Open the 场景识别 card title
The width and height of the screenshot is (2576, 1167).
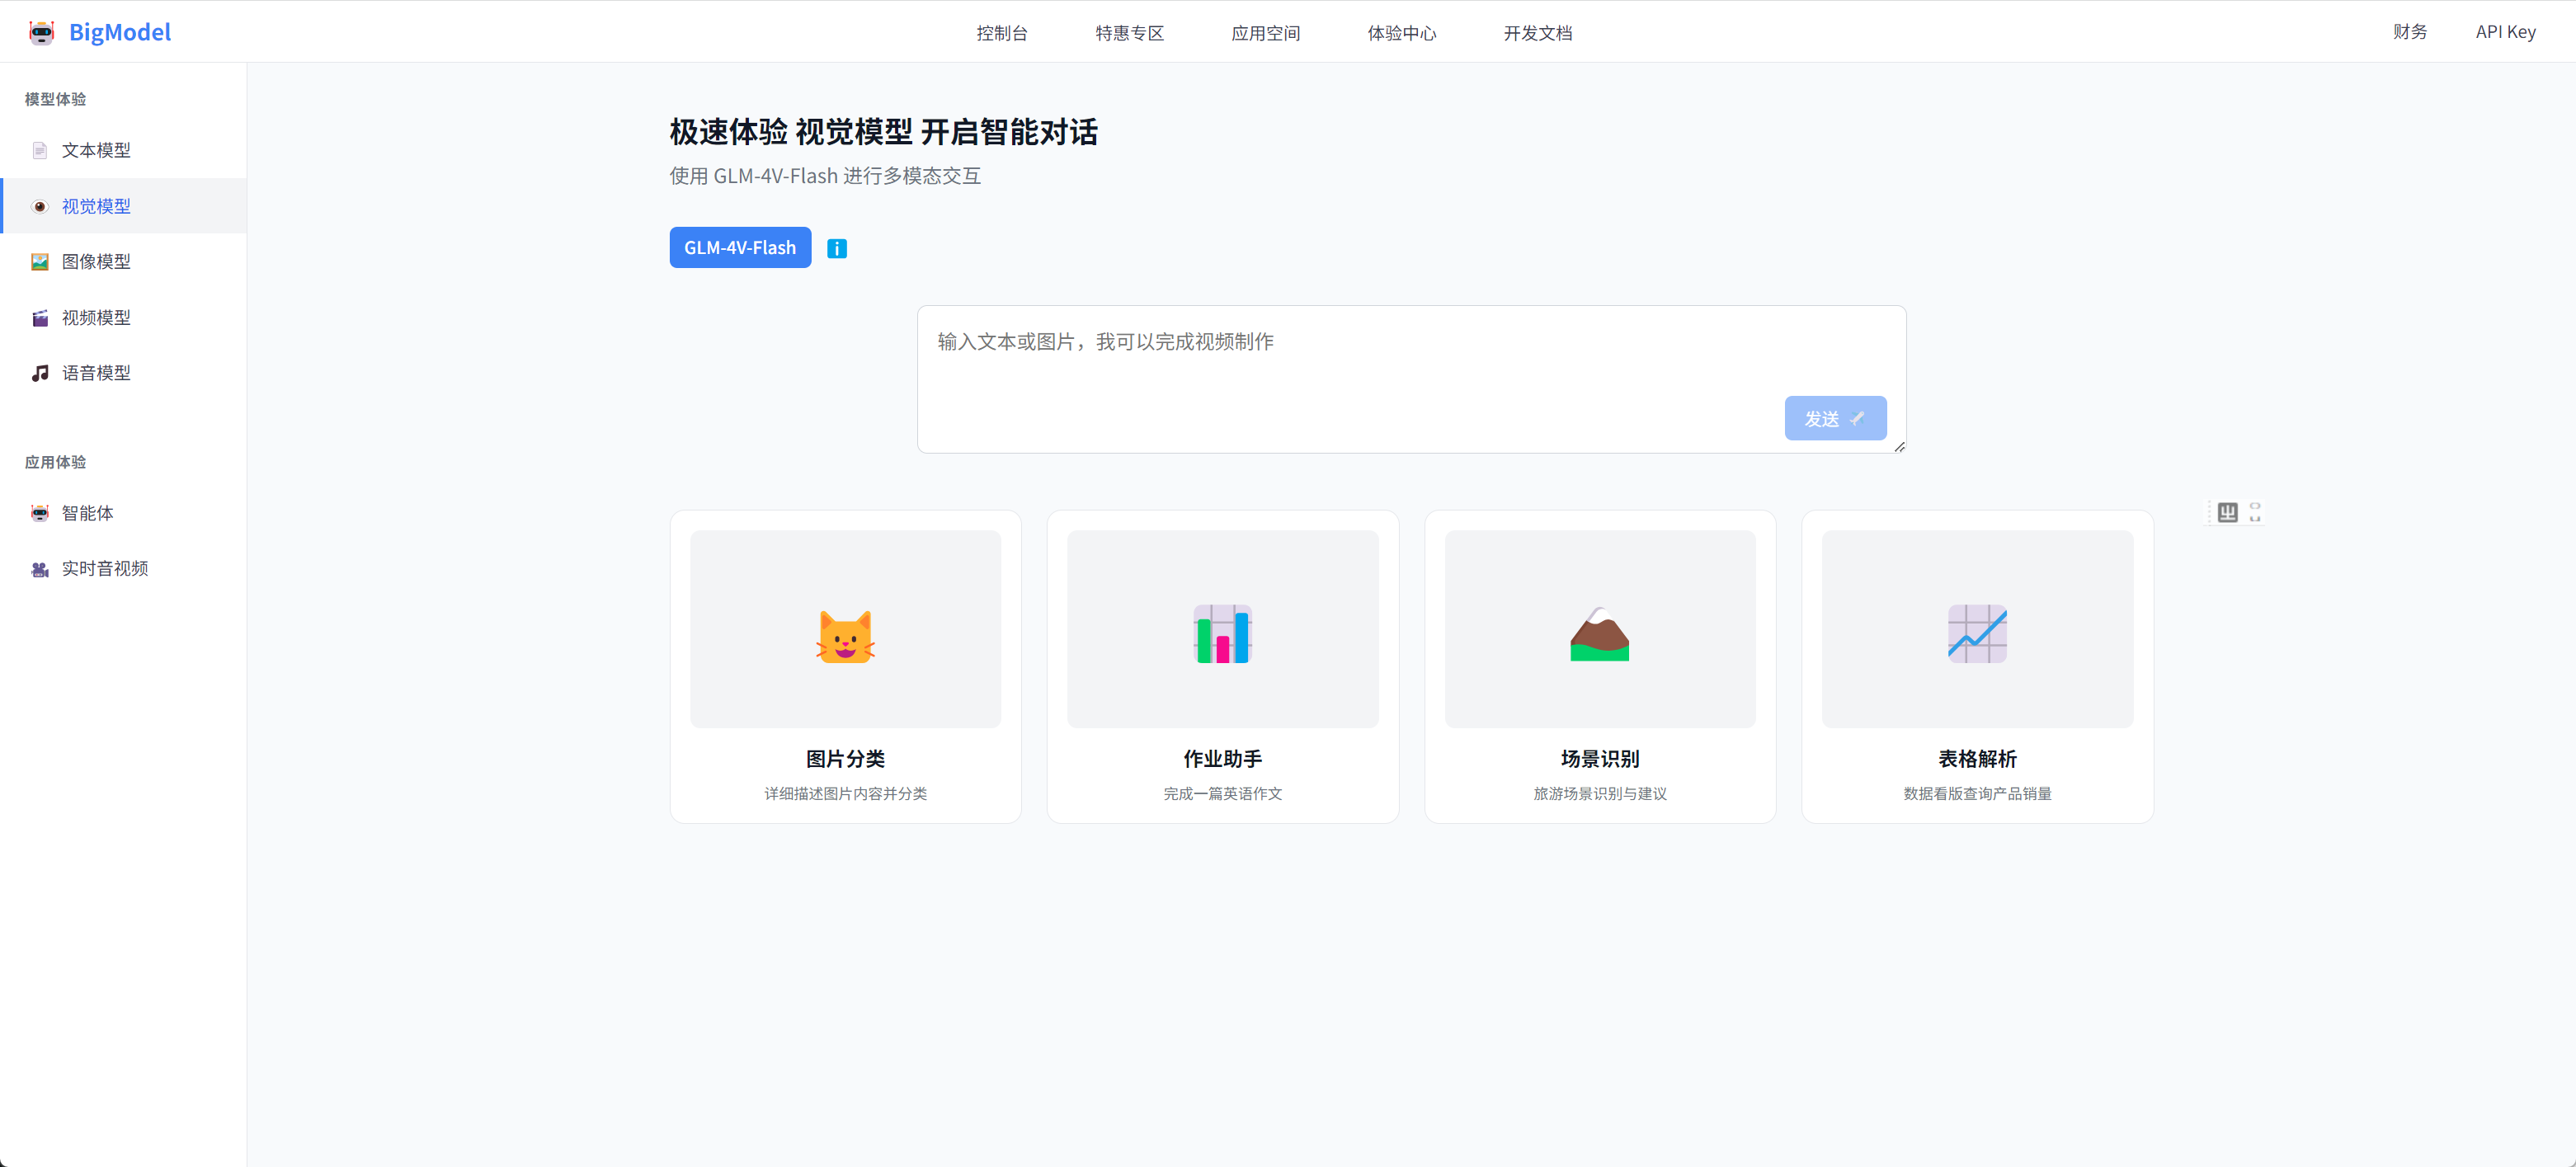tap(1600, 759)
